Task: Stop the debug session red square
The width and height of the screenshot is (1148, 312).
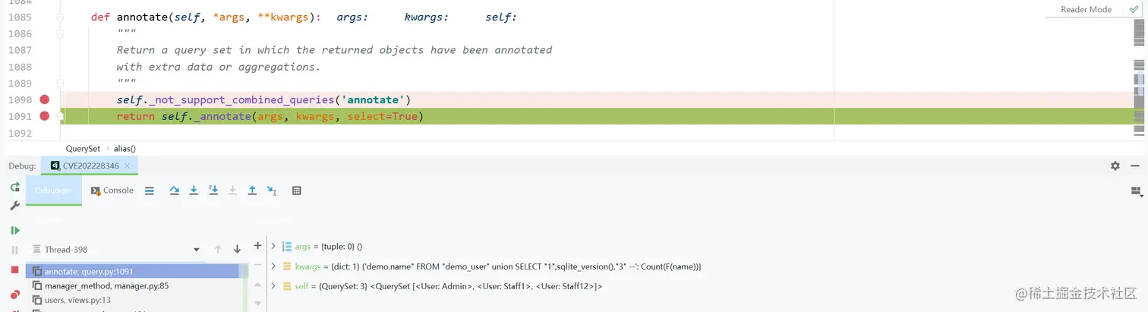Action: (15, 269)
